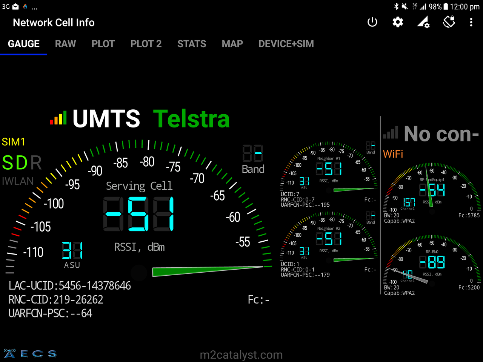This screenshot has width=483, height=362.
Task: Tap the mail notification icon
Action: 15,6
